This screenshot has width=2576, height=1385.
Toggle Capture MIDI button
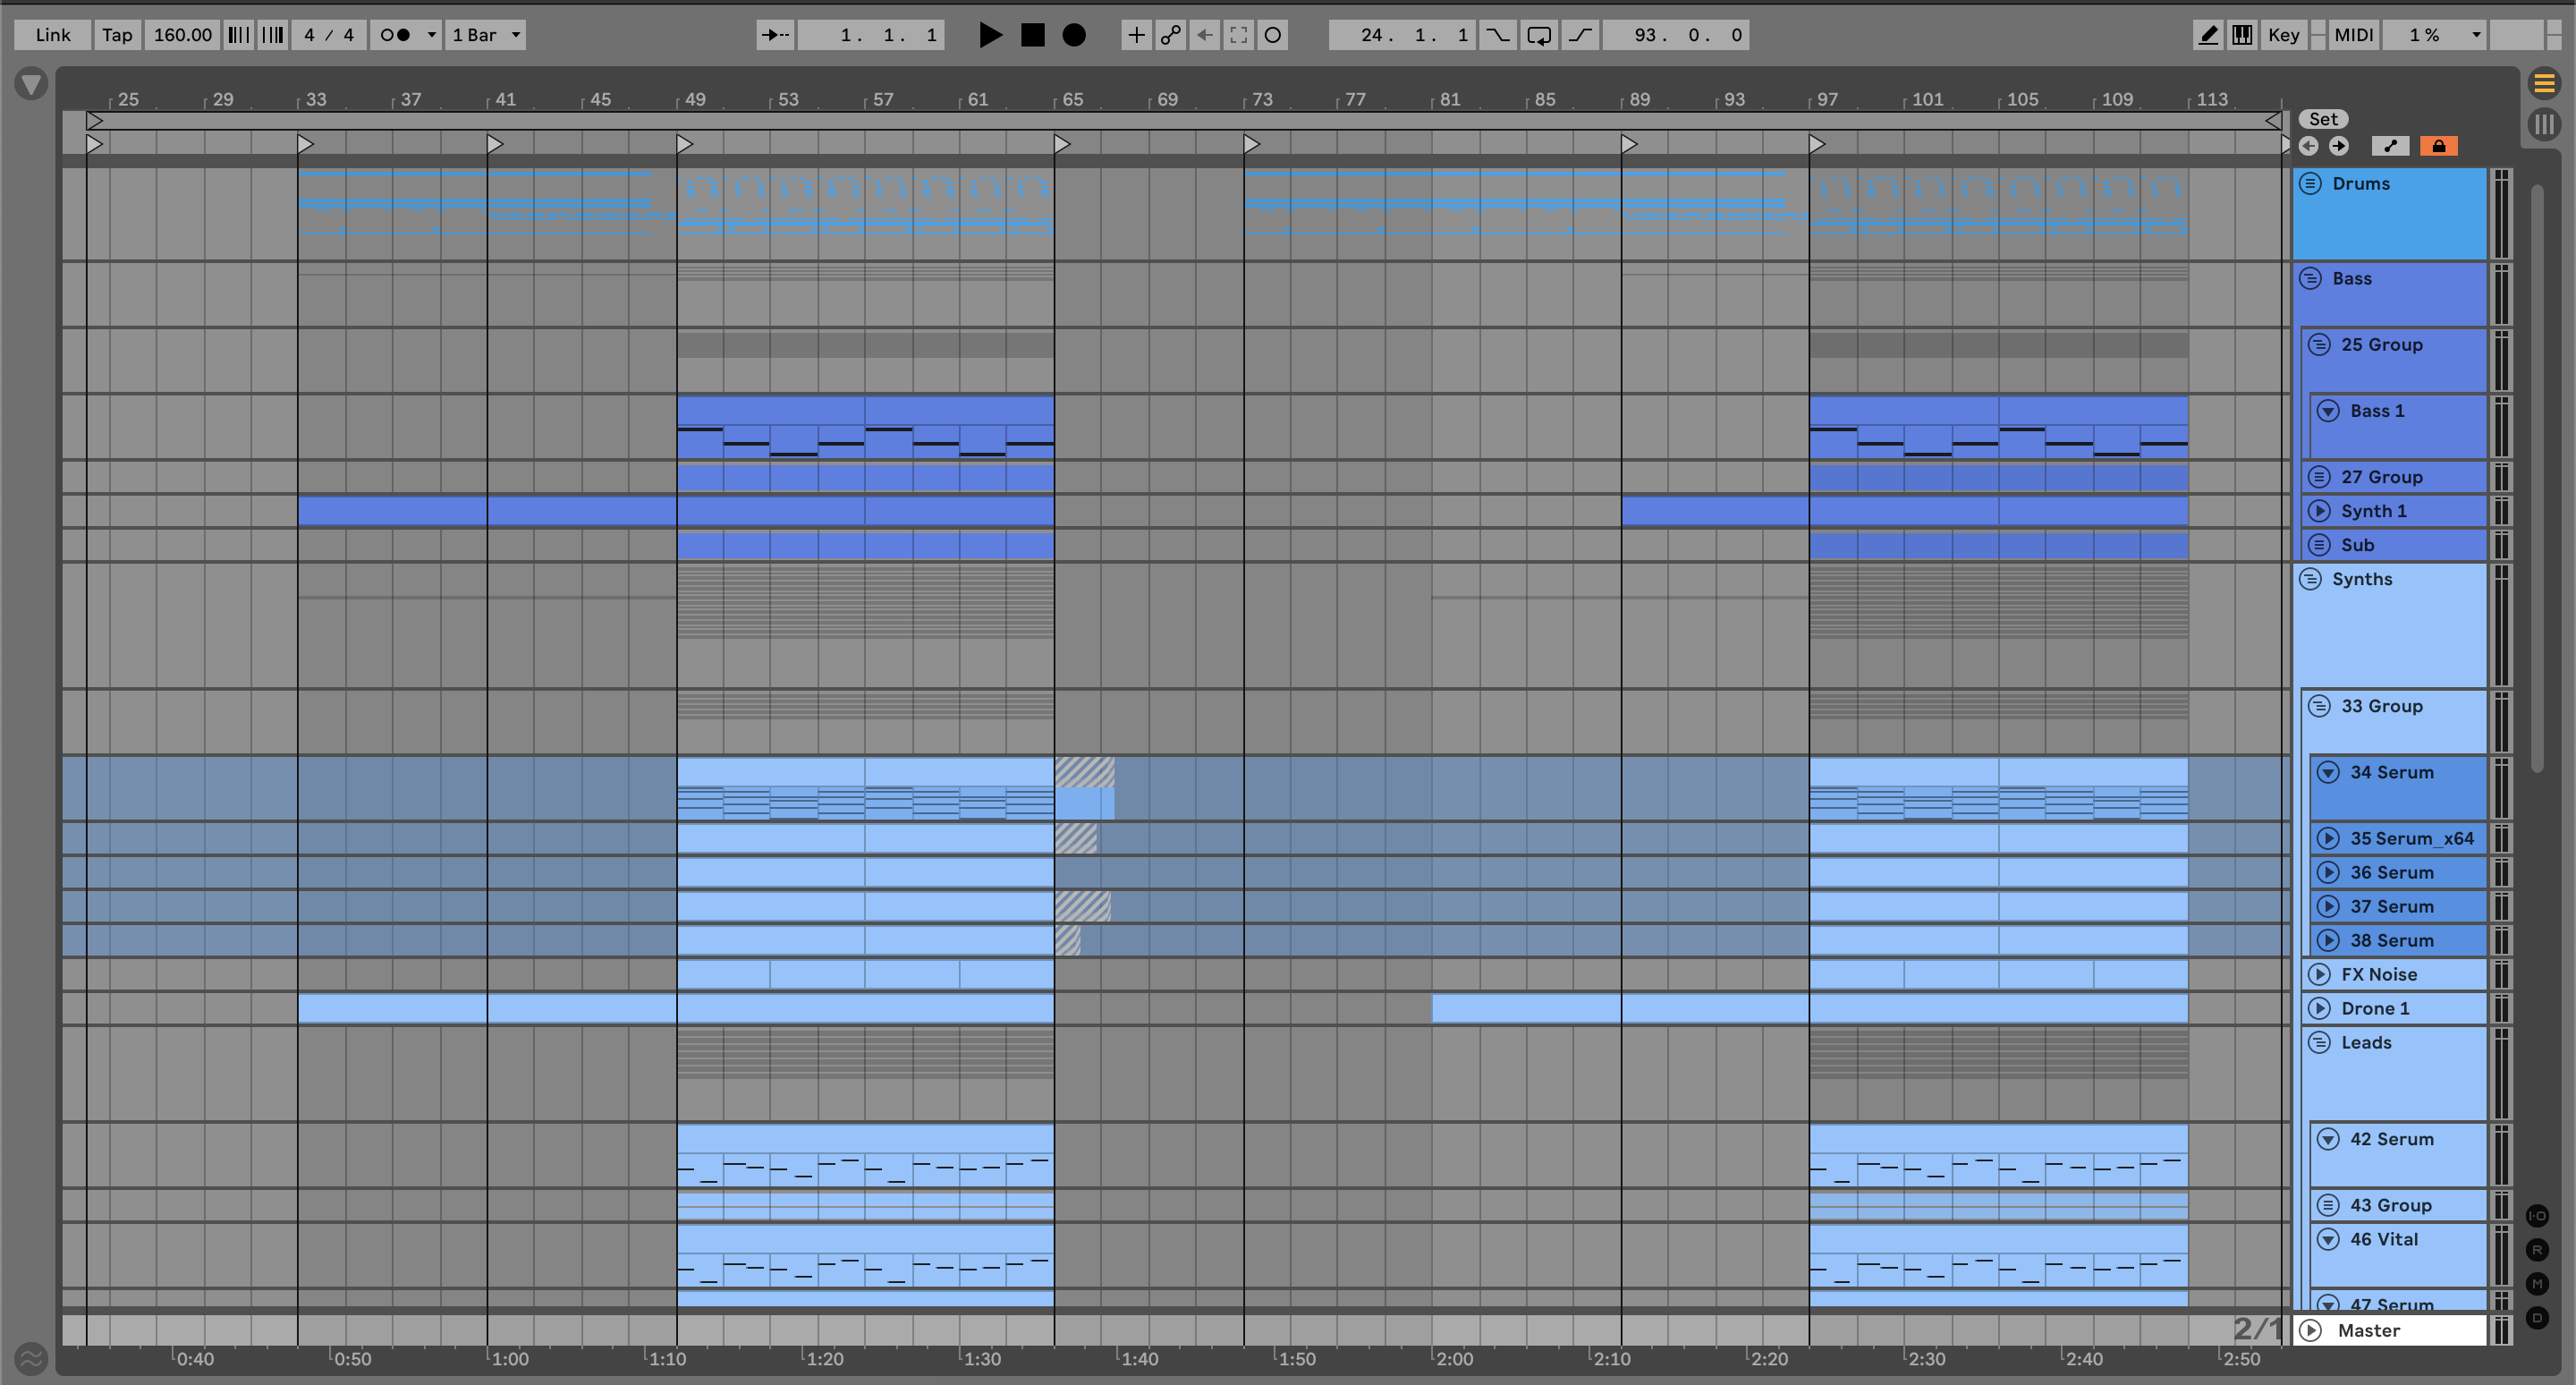pos(1238,35)
